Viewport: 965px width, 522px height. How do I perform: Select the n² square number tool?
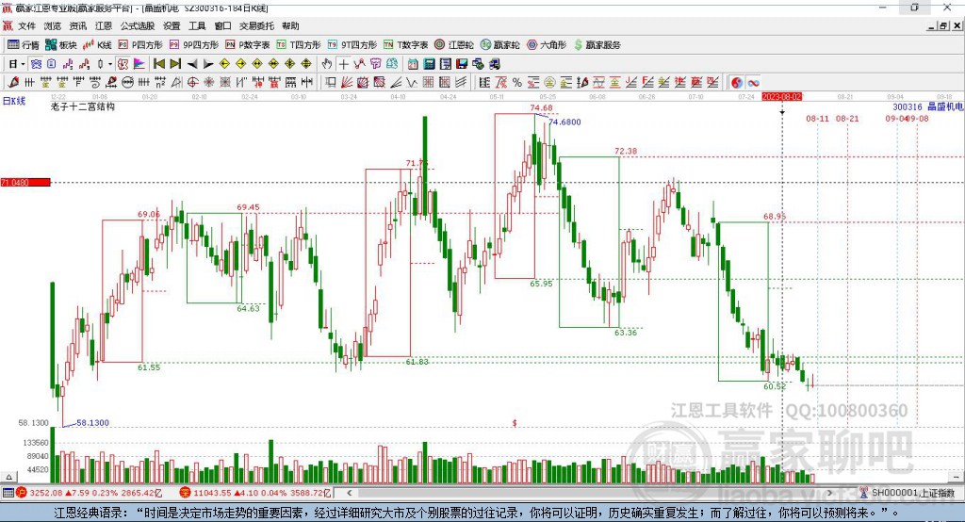point(160,83)
